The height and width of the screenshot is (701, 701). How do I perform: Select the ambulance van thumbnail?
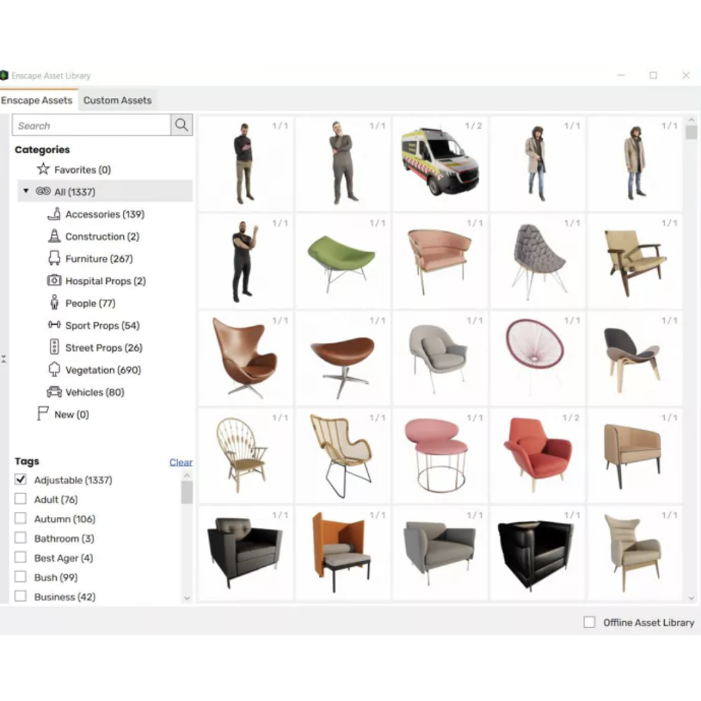coord(439,162)
